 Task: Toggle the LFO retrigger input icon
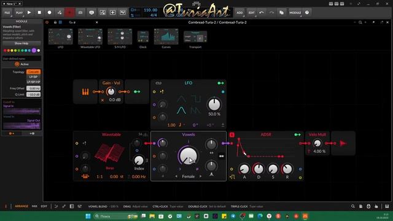click(162, 91)
